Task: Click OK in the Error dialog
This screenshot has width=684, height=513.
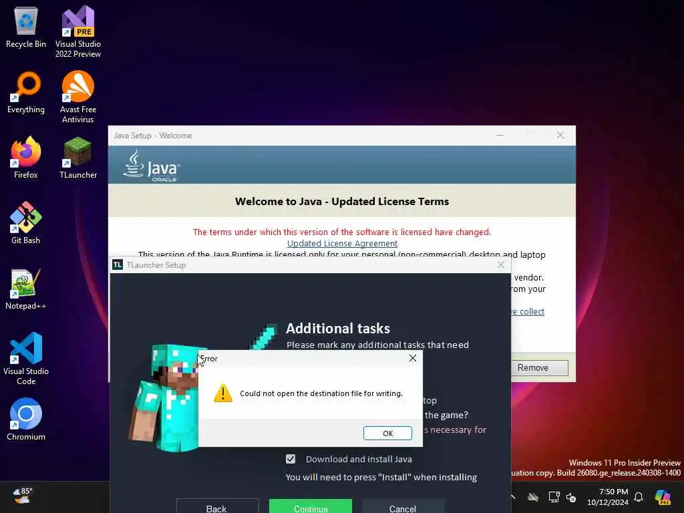Action: [388, 433]
